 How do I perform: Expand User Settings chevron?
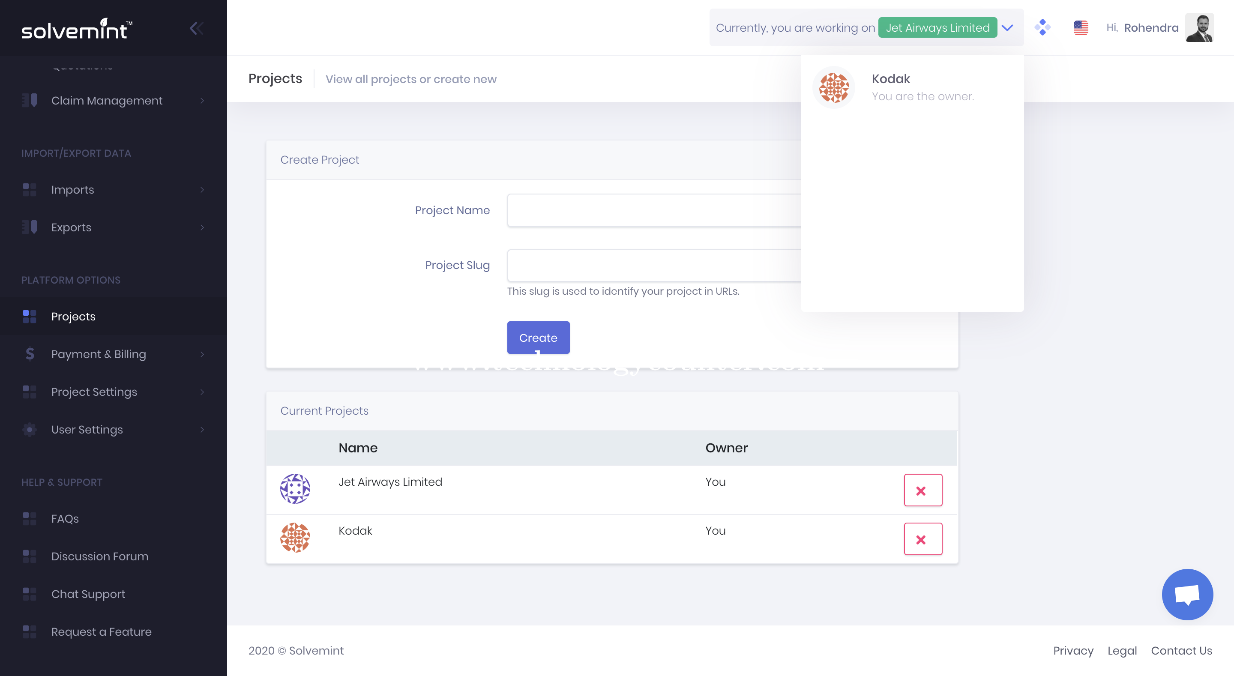click(202, 430)
